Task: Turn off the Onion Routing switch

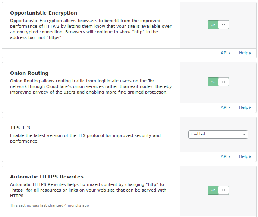Action: pos(218,82)
